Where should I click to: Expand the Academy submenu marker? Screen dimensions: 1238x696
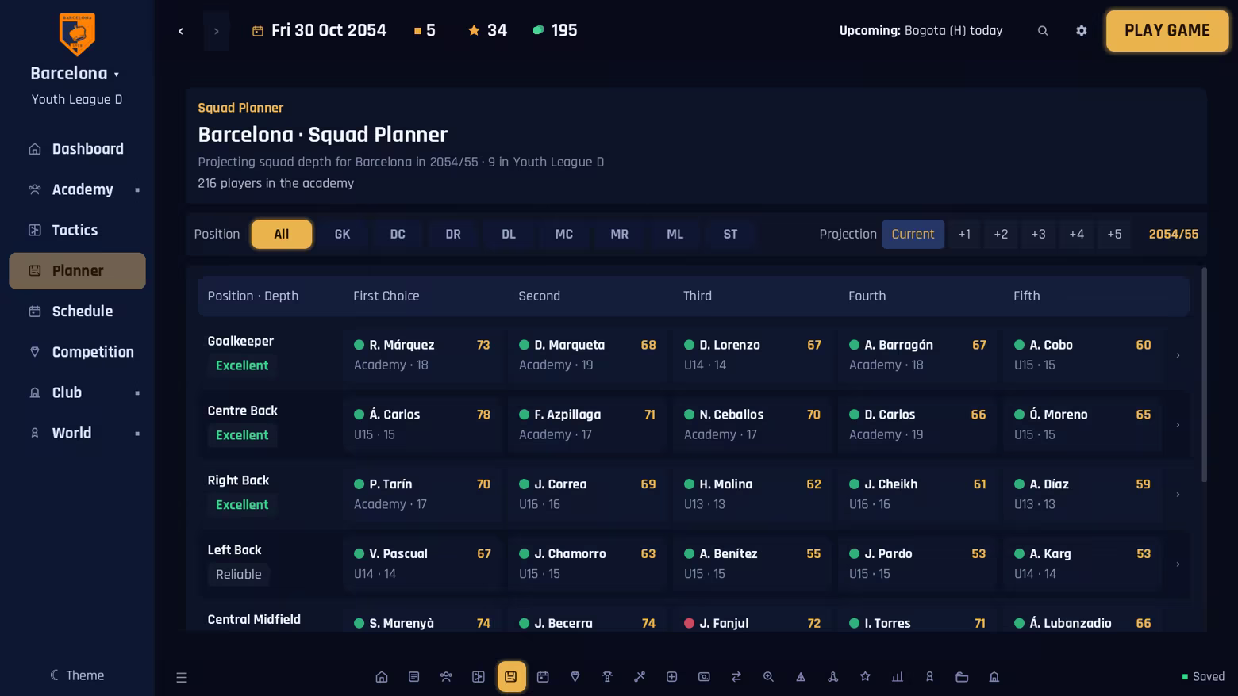coord(137,190)
